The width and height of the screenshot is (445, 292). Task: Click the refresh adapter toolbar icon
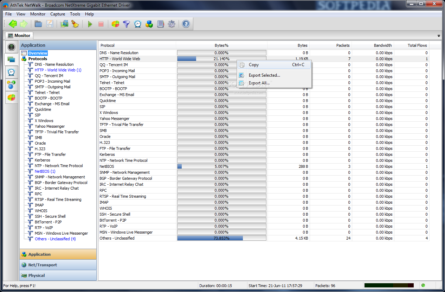(x=64, y=24)
